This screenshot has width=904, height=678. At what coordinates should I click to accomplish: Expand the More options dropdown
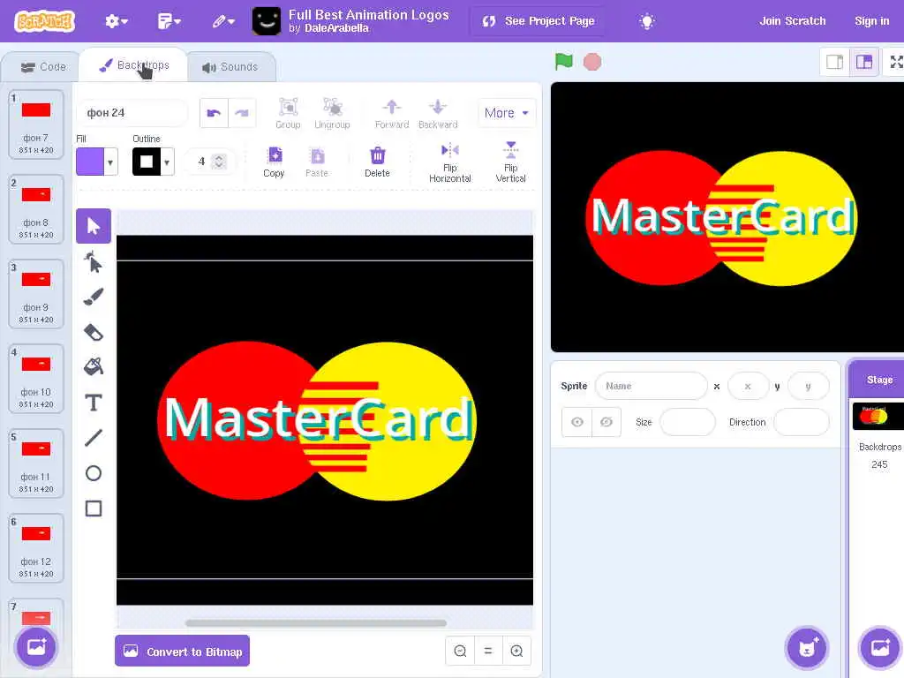(506, 113)
